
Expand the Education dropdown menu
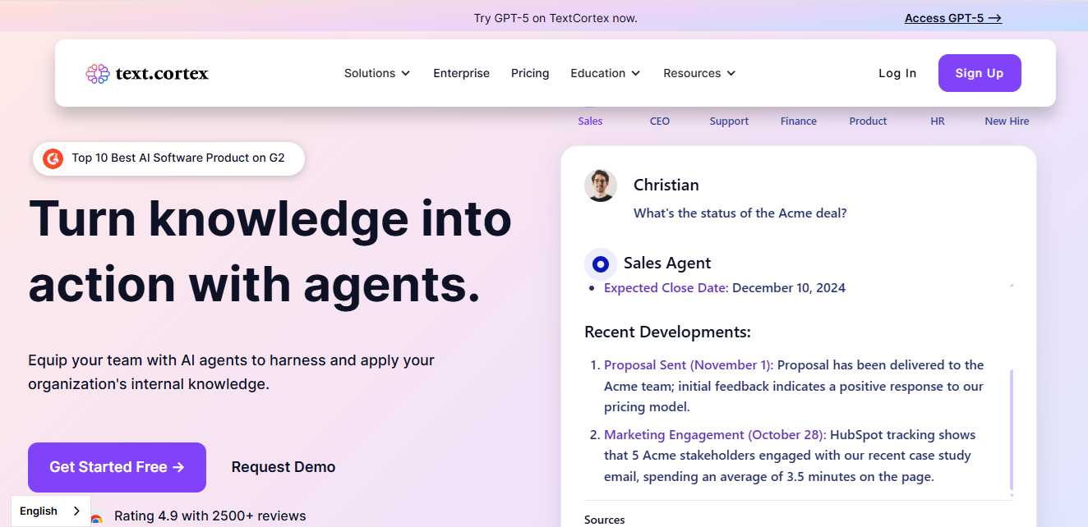click(x=605, y=73)
